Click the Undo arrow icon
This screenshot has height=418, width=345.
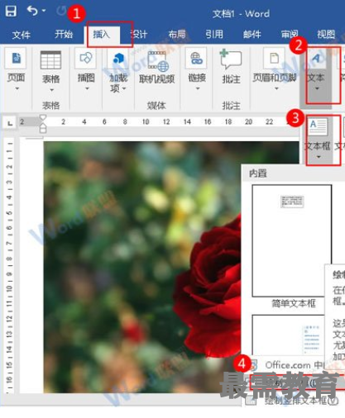tap(32, 11)
